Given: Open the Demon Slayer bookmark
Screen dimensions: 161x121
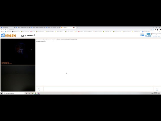Looking at the screenshot, I should (x=40, y=32).
